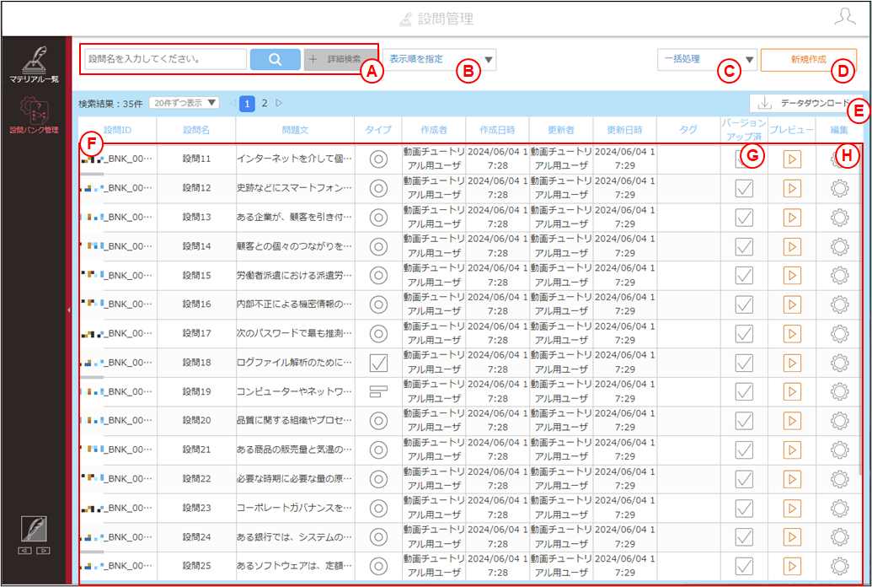Image resolution: width=872 pixels, height=587 pixels.
Task: Toggle version-up checkbox for 設問25
Action: (x=744, y=567)
